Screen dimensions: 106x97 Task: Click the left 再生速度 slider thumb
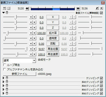point(17,54)
